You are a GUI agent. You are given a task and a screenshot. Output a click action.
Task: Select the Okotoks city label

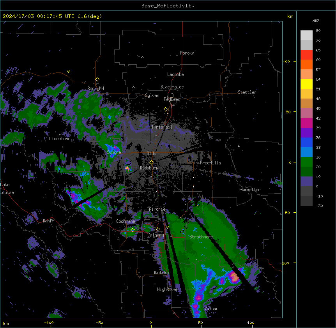[161, 273]
